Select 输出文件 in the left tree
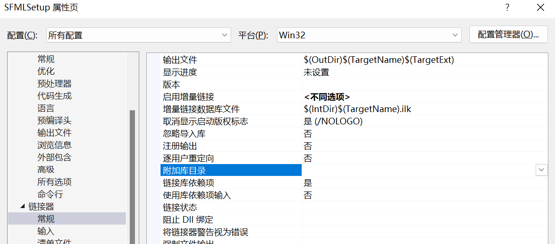 click(54, 133)
